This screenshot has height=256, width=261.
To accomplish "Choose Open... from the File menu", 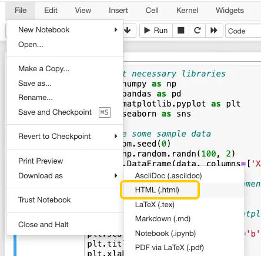I will 65,45.
